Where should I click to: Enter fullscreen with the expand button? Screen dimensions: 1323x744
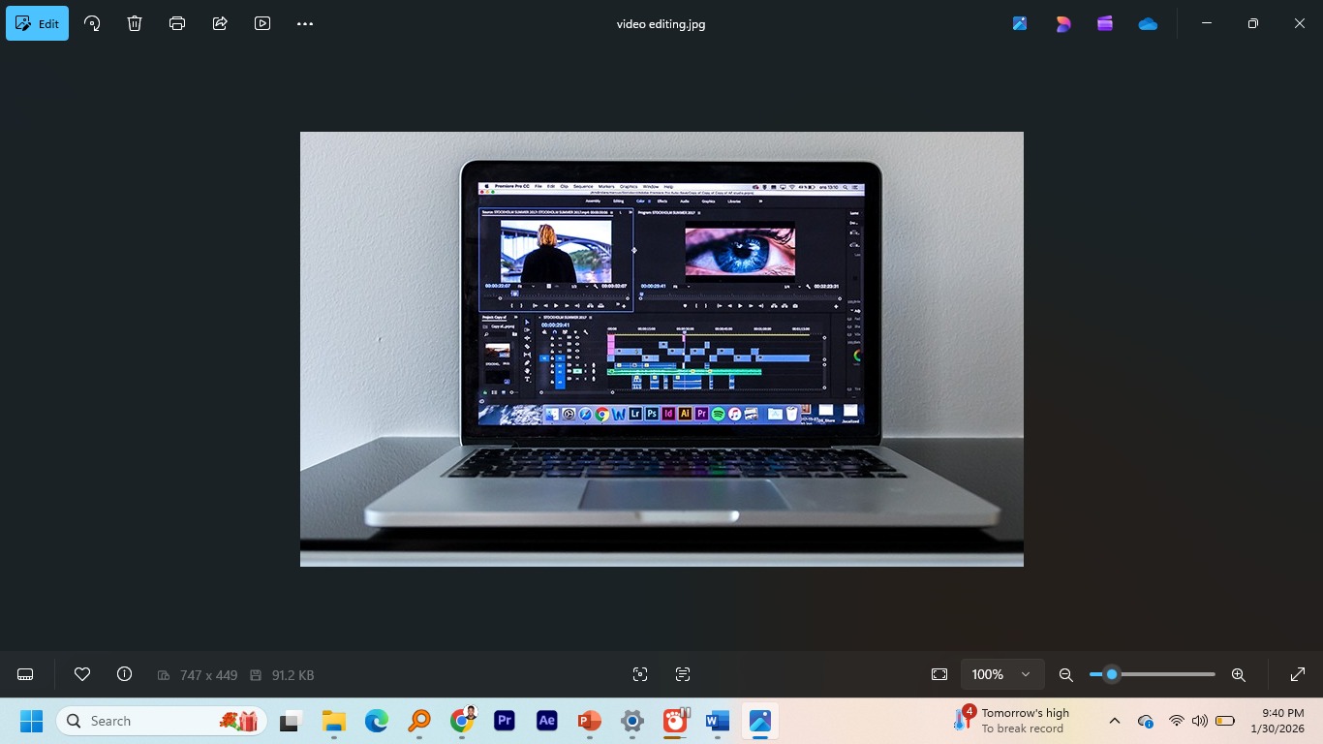[1297, 674]
